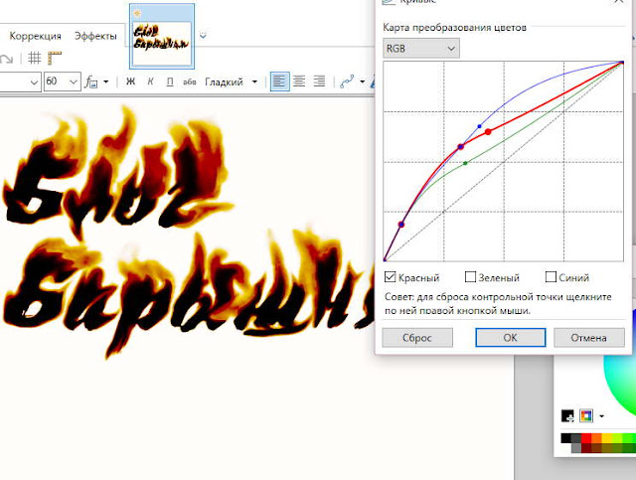Image resolution: width=636 pixels, height=480 pixels.
Task: Expand the font rendering mode arrow
Action: pyautogui.click(x=106, y=81)
